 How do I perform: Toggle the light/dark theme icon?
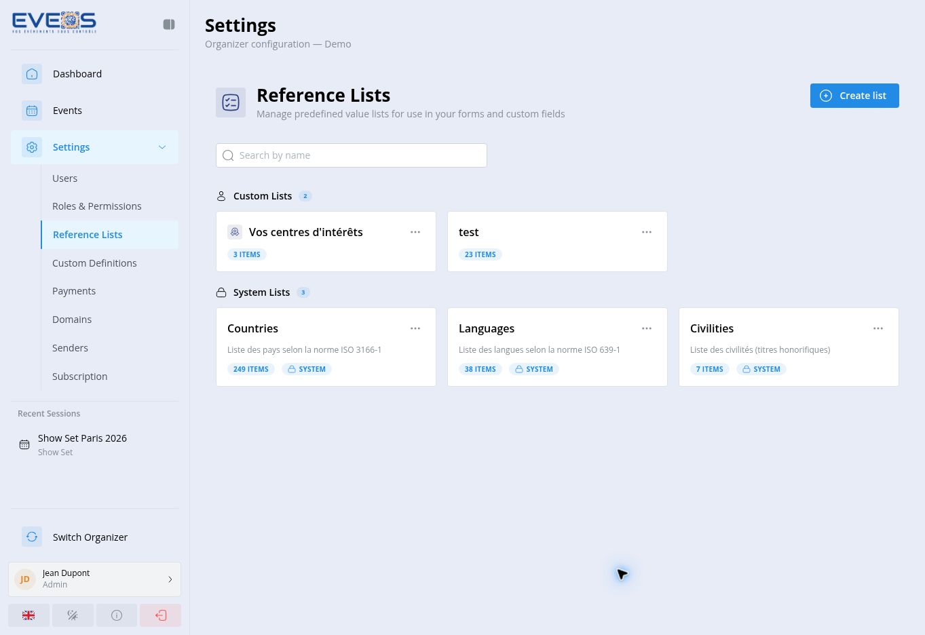[73, 615]
